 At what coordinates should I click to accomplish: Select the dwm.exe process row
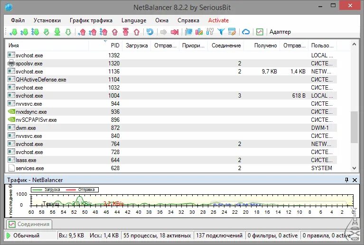pyautogui.click(x=171, y=128)
